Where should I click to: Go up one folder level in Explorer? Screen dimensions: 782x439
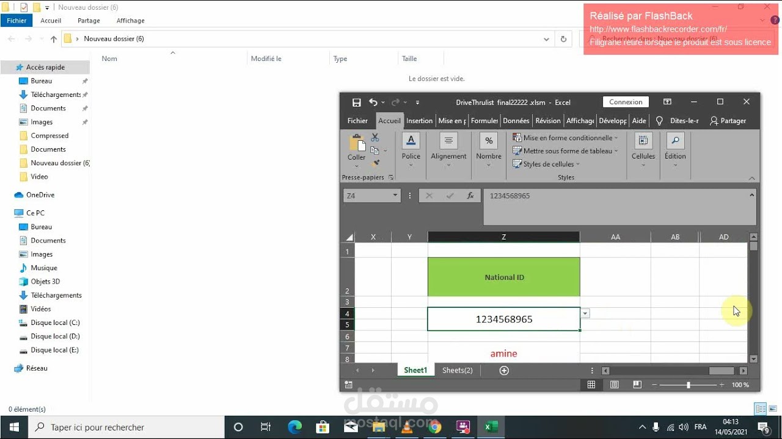pyautogui.click(x=53, y=39)
